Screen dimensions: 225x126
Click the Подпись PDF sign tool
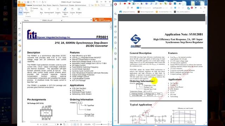click(65, 11)
